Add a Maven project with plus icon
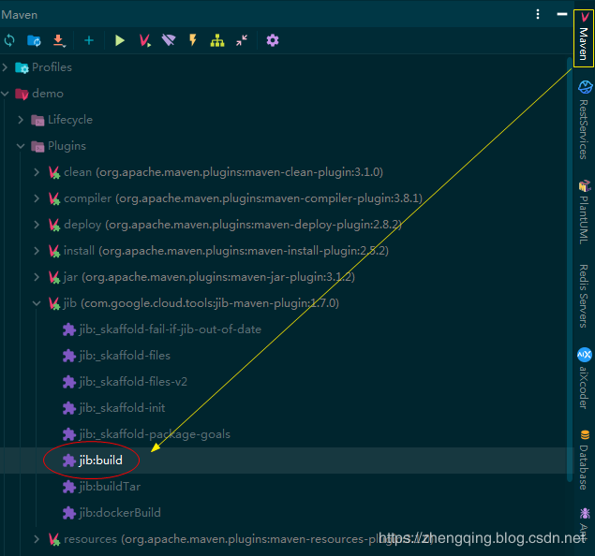The height and width of the screenshot is (556, 595). 89,40
